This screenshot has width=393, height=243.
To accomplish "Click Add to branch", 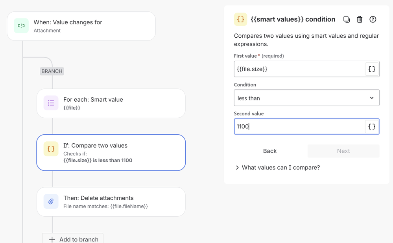I will [x=73, y=239].
